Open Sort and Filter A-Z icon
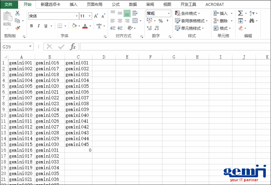Image resolution: width=271 pixels, height=185 pixels. click(252, 13)
